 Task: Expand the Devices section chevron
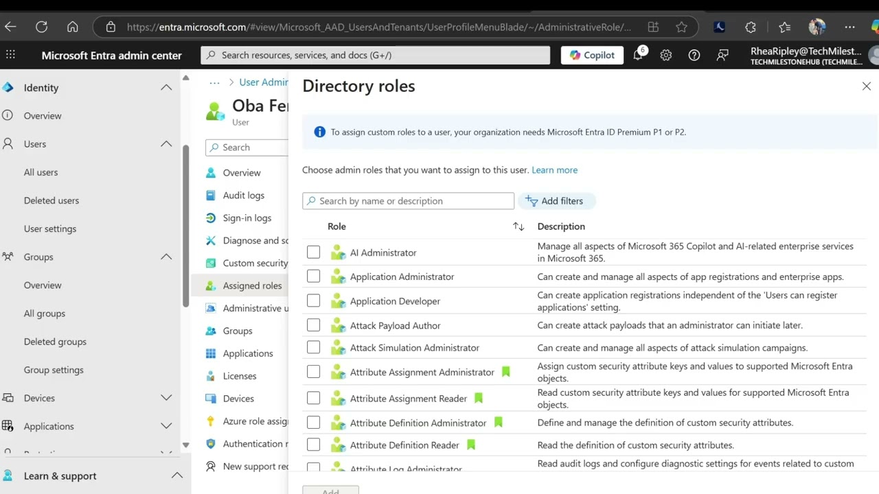click(166, 397)
